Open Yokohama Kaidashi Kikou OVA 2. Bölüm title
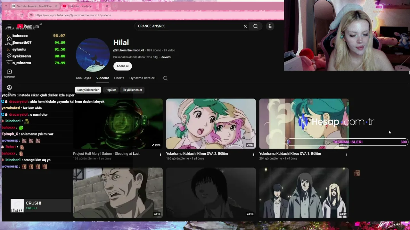This screenshot has width=410, height=230. point(197,154)
